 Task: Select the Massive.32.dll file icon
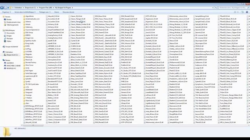point(145,106)
